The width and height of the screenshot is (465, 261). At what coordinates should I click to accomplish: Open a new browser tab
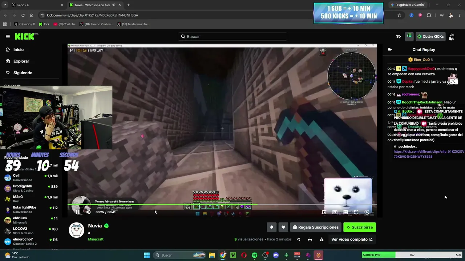128,5
